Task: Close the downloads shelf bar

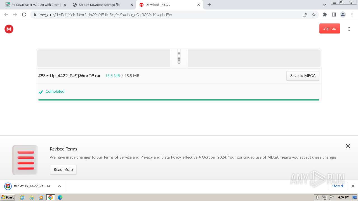Action: 353,186
